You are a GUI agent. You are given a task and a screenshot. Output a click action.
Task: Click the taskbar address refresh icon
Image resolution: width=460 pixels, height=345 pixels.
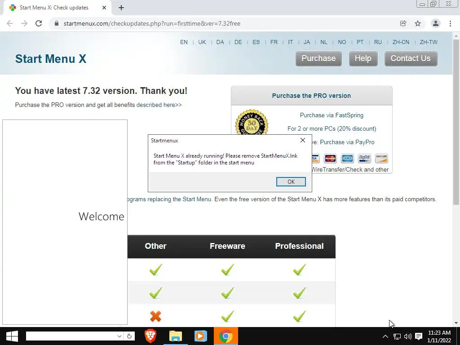(x=129, y=336)
